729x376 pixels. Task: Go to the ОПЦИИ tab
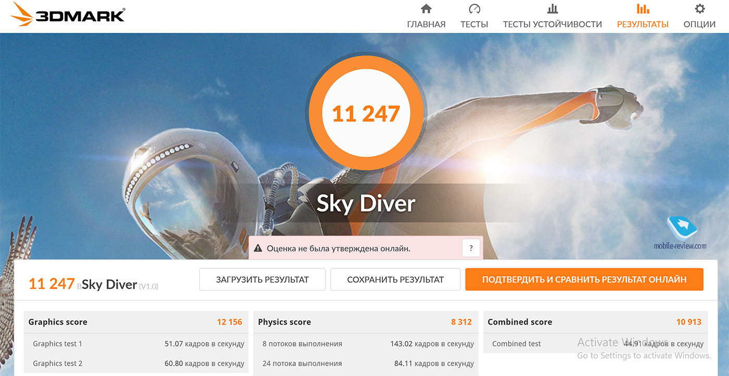point(700,24)
